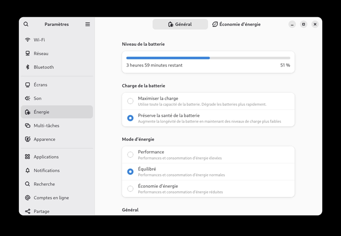Click the battery level progress bar

208,58
